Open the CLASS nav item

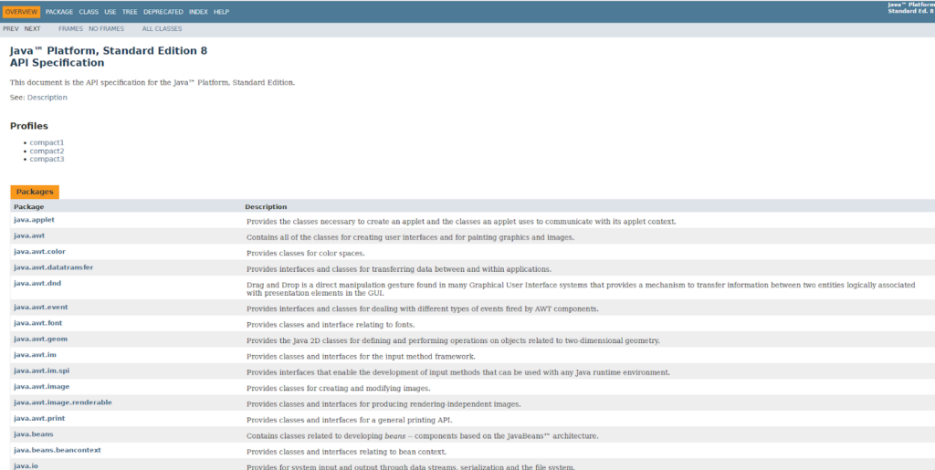point(89,12)
